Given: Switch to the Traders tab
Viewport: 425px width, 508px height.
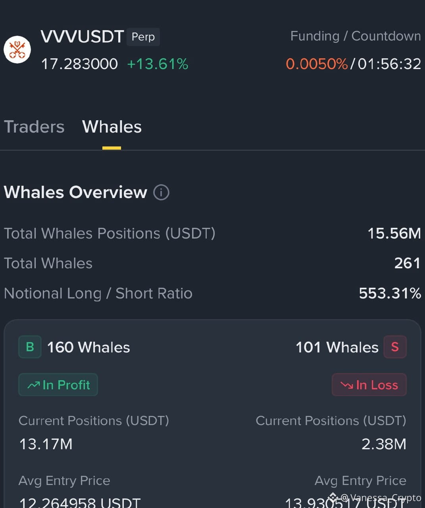Looking at the screenshot, I should (34, 127).
